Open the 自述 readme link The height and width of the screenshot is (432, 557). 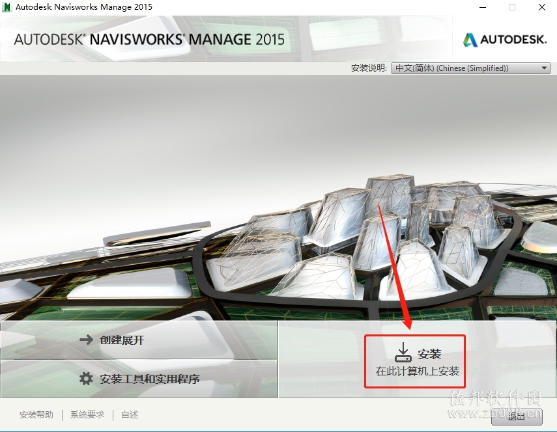(130, 414)
